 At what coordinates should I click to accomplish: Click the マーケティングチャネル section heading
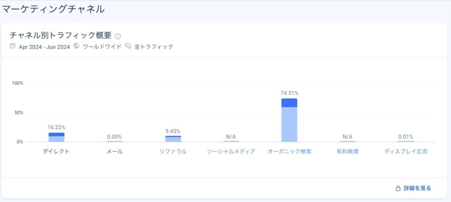click(x=53, y=8)
